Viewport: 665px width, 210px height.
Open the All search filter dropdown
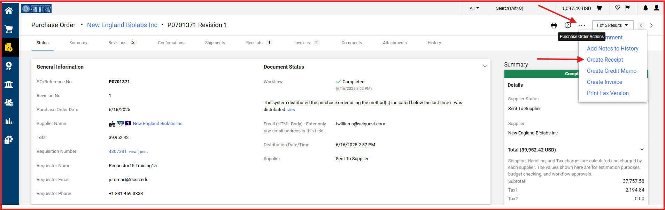(474, 8)
